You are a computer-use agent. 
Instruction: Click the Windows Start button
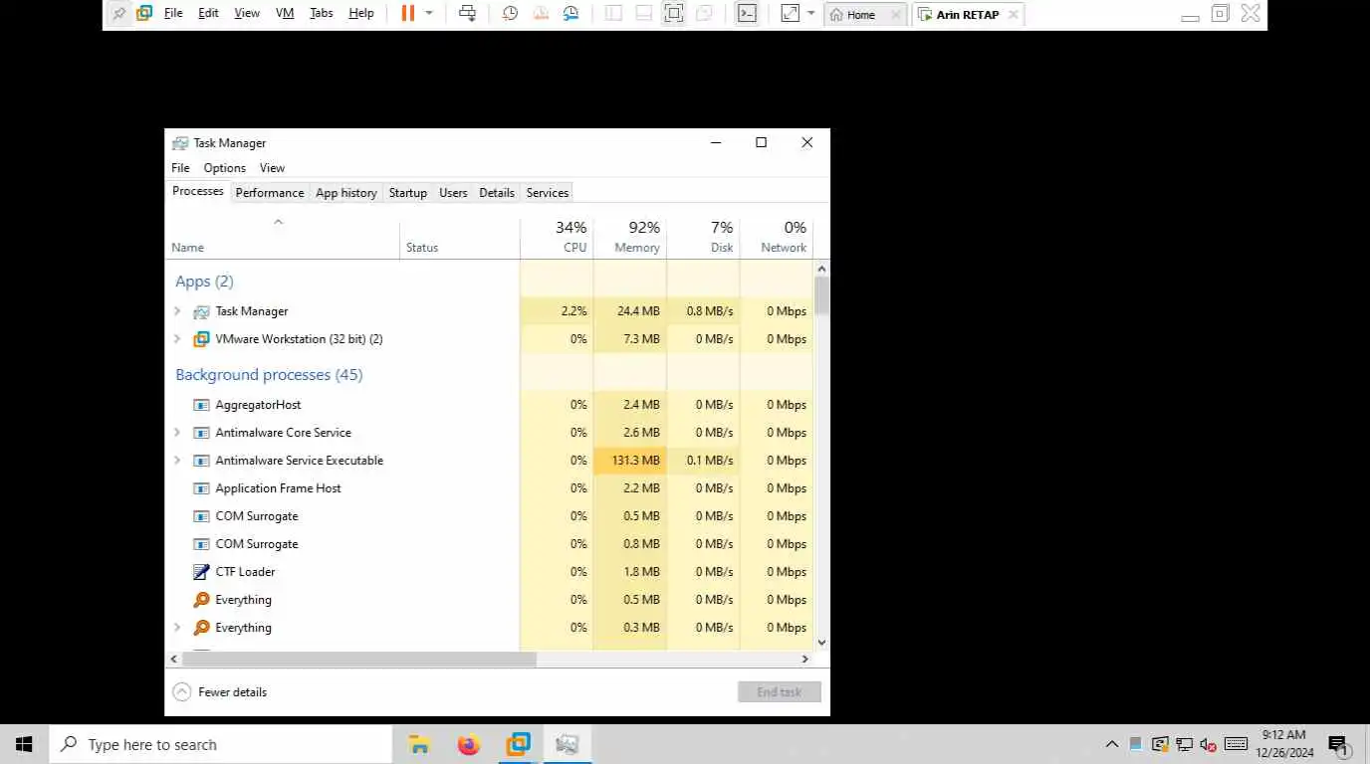(24, 744)
